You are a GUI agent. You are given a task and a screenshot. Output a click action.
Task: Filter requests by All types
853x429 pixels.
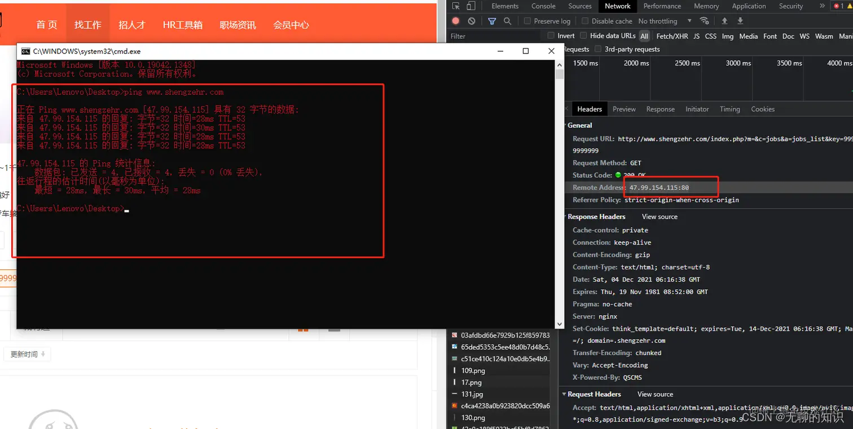(x=644, y=36)
